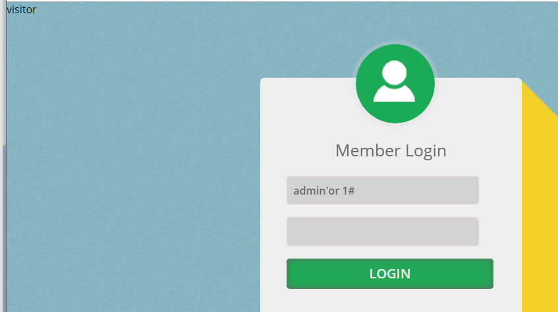Image resolution: width=558 pixels, height=312 pixels.
Task: Click the word admin in username field
Action: point(305,191)
